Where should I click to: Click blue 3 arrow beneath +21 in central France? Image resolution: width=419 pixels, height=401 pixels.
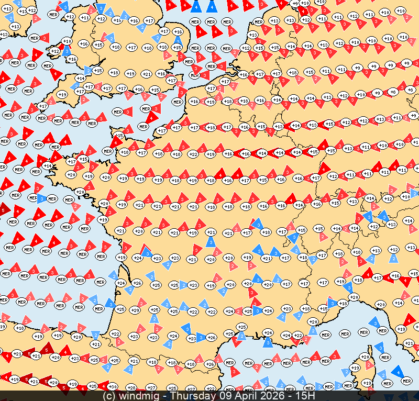(210, 241)
